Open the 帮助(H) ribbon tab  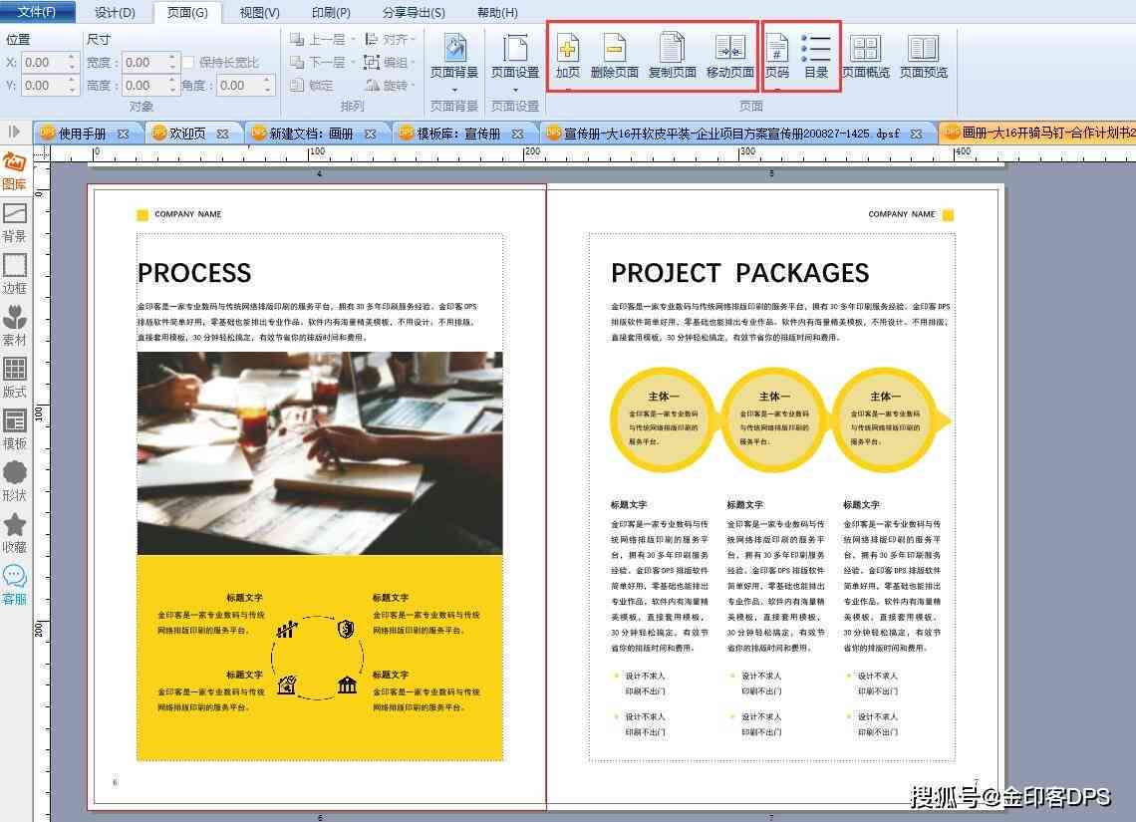(x=497, y=12)
